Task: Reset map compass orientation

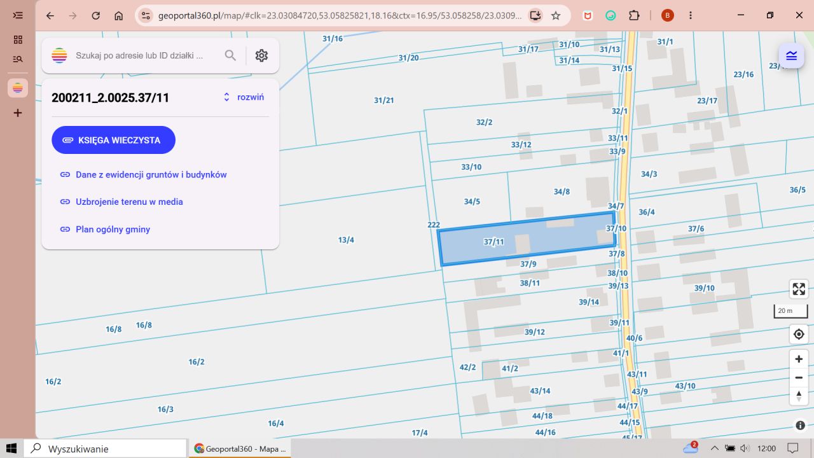Action: (799, 396)
